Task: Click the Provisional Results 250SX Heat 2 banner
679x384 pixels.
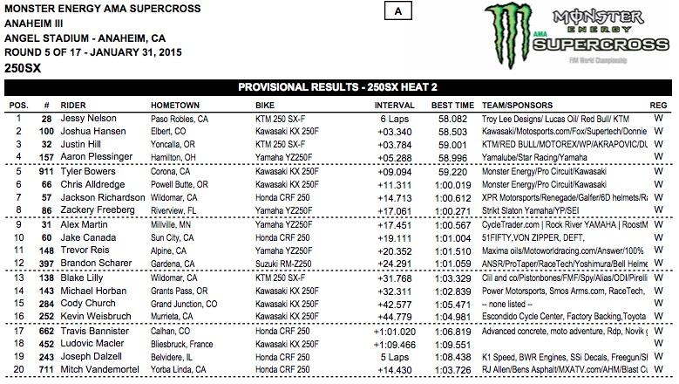Action: pos(339,88)
